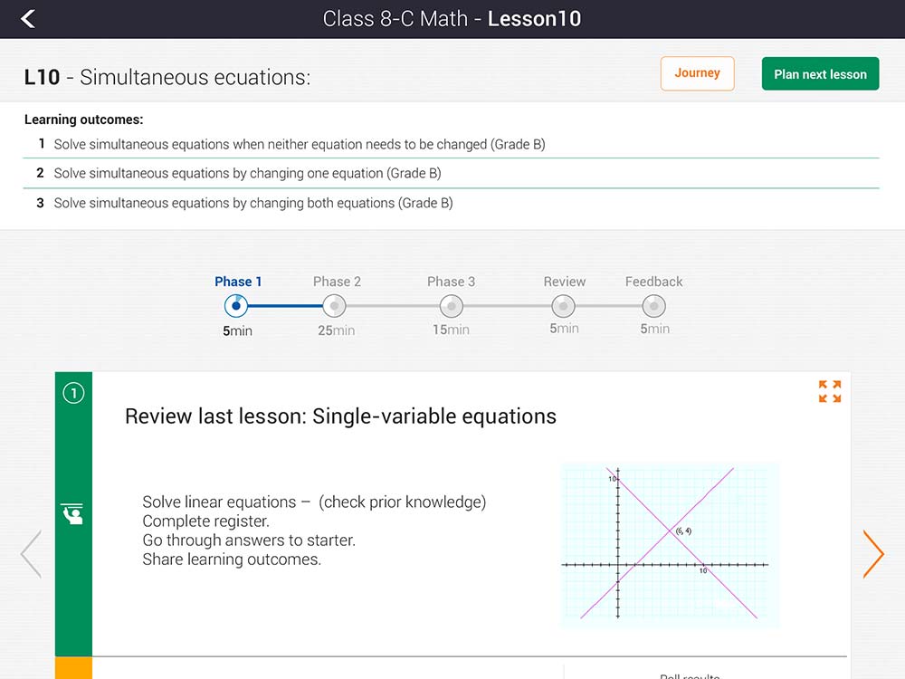Select the Feedback timeline node
Screen dimensions: 905x679
[653, 306]
